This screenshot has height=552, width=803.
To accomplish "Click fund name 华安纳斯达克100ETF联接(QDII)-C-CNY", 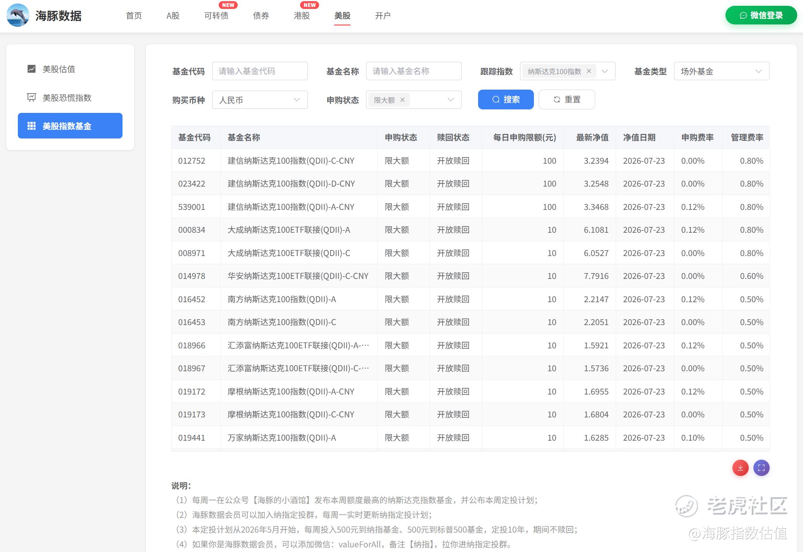I will [298, 276].
